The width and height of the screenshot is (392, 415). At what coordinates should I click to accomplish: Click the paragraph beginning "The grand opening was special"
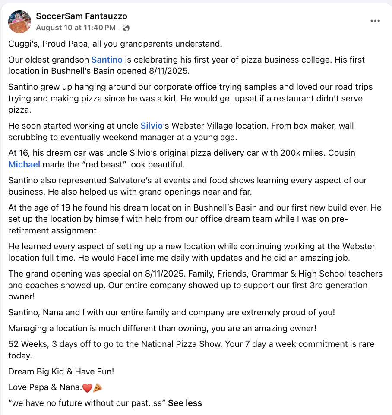pos(196,285)
